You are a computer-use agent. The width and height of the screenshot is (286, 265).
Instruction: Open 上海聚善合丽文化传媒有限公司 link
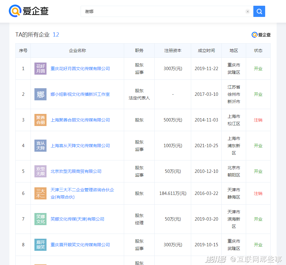[80, 120]
